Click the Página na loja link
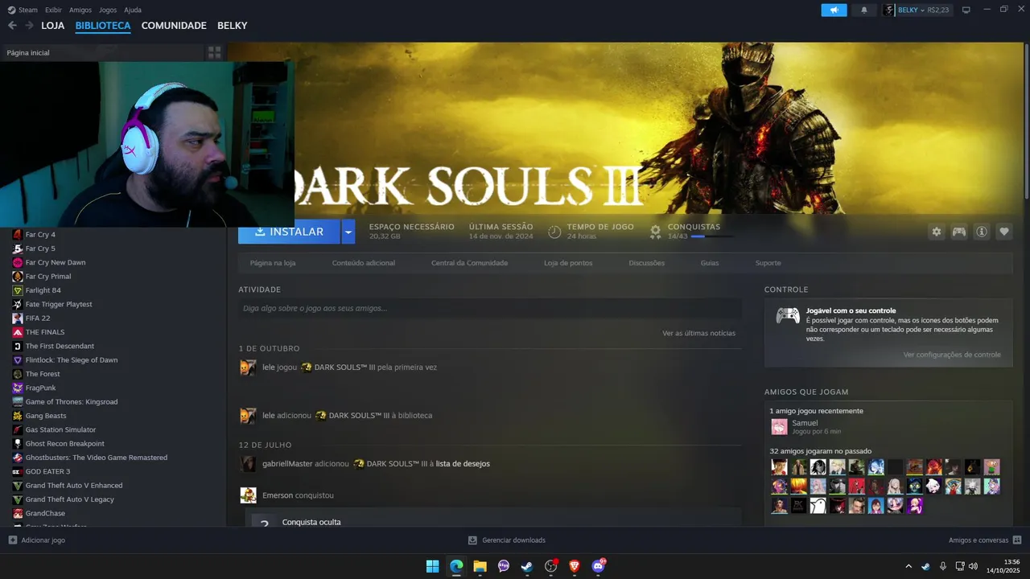The width and height of the screenshot is (1030, 579). (273, 263)
